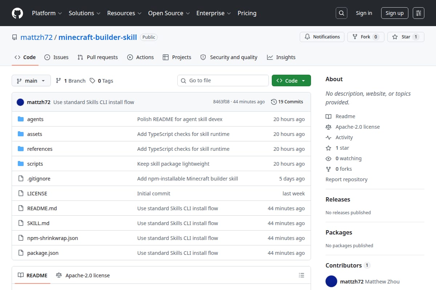Fork the repository
The height and width of the screenshot is (290, 436).
366,37
